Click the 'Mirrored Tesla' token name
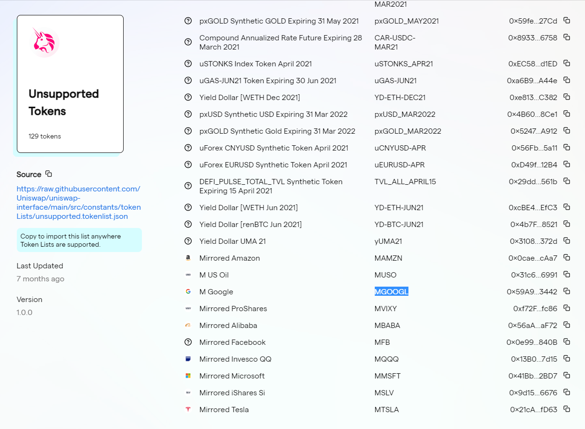 (x=224, y=409)
